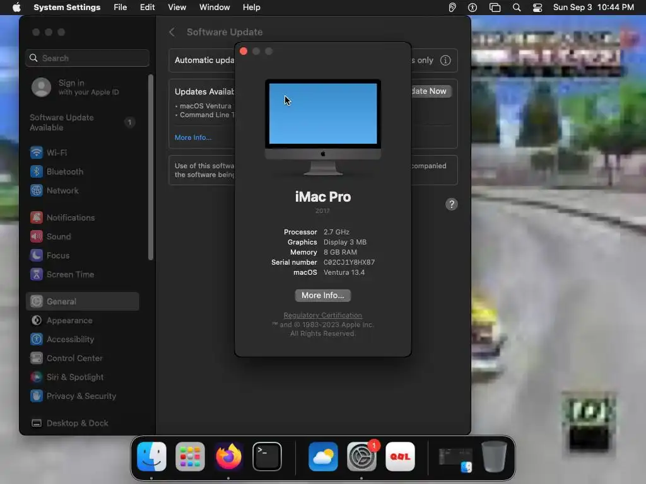Click the date and time in menu bar
Image resolution: width=646 pixels, height=484 pixels.
593,8
